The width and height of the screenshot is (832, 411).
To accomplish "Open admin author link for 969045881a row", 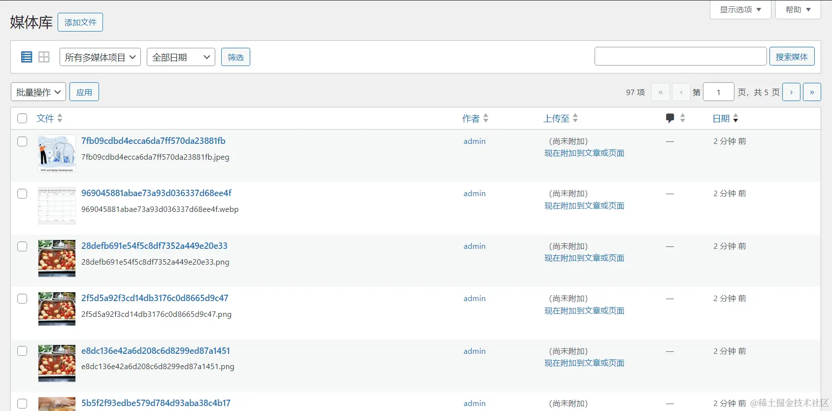I will 474,194.
